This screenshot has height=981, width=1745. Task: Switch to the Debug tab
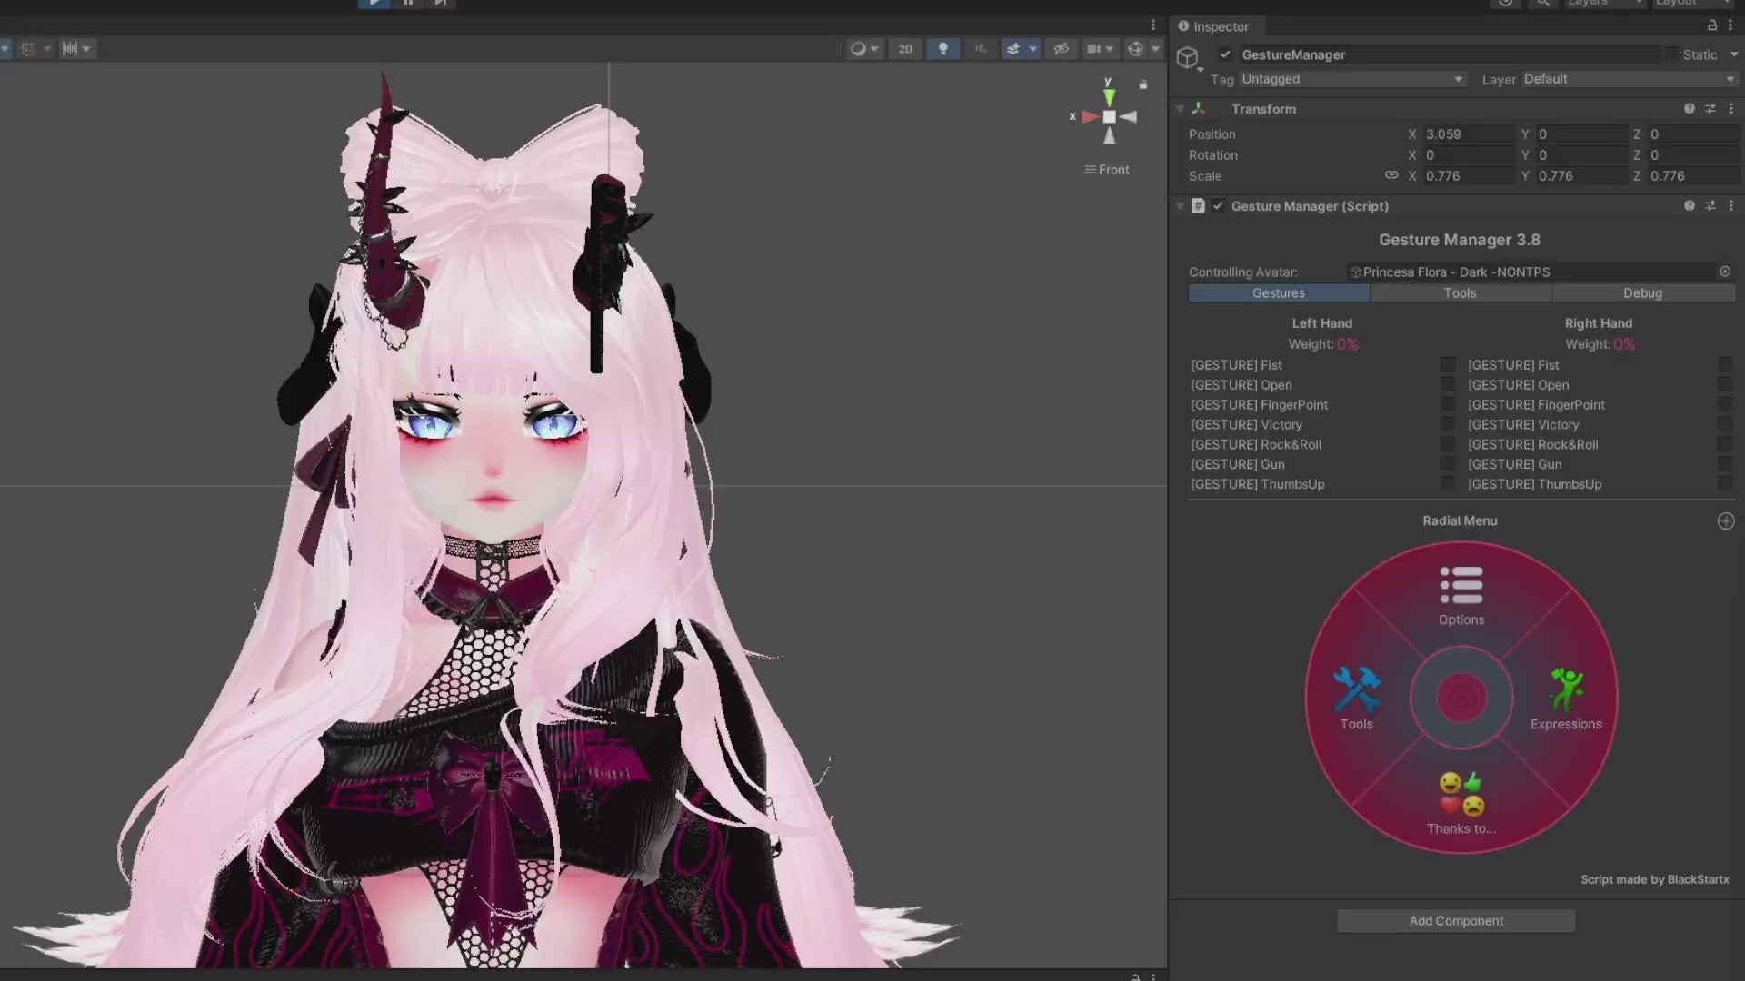1642,293
